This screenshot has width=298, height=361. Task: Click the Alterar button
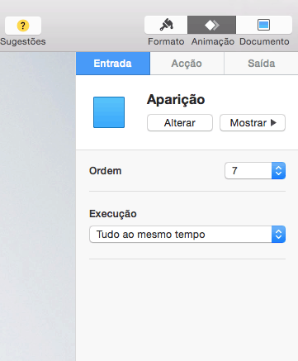coord(180,123)
